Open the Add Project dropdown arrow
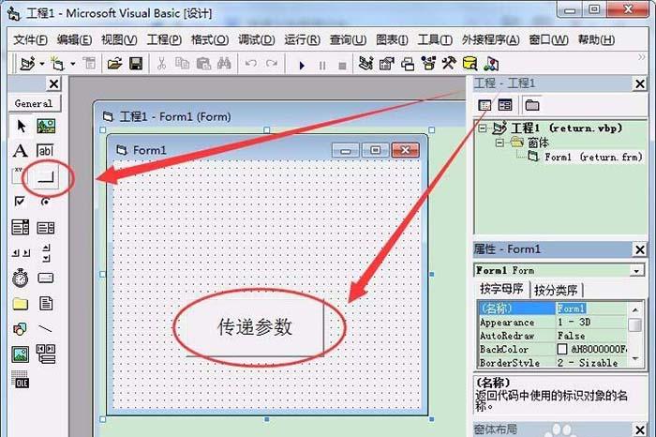The width and height of the screenshot is (656, 437). click(42, 64)
